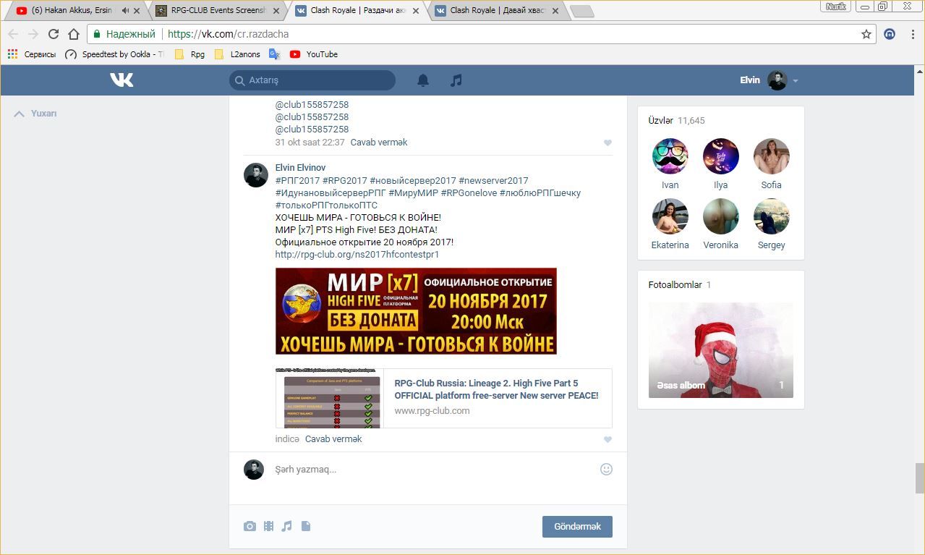Open a new browser tab
The width and height of the screenshot is (925, 555).
click(x=581, y=12)
